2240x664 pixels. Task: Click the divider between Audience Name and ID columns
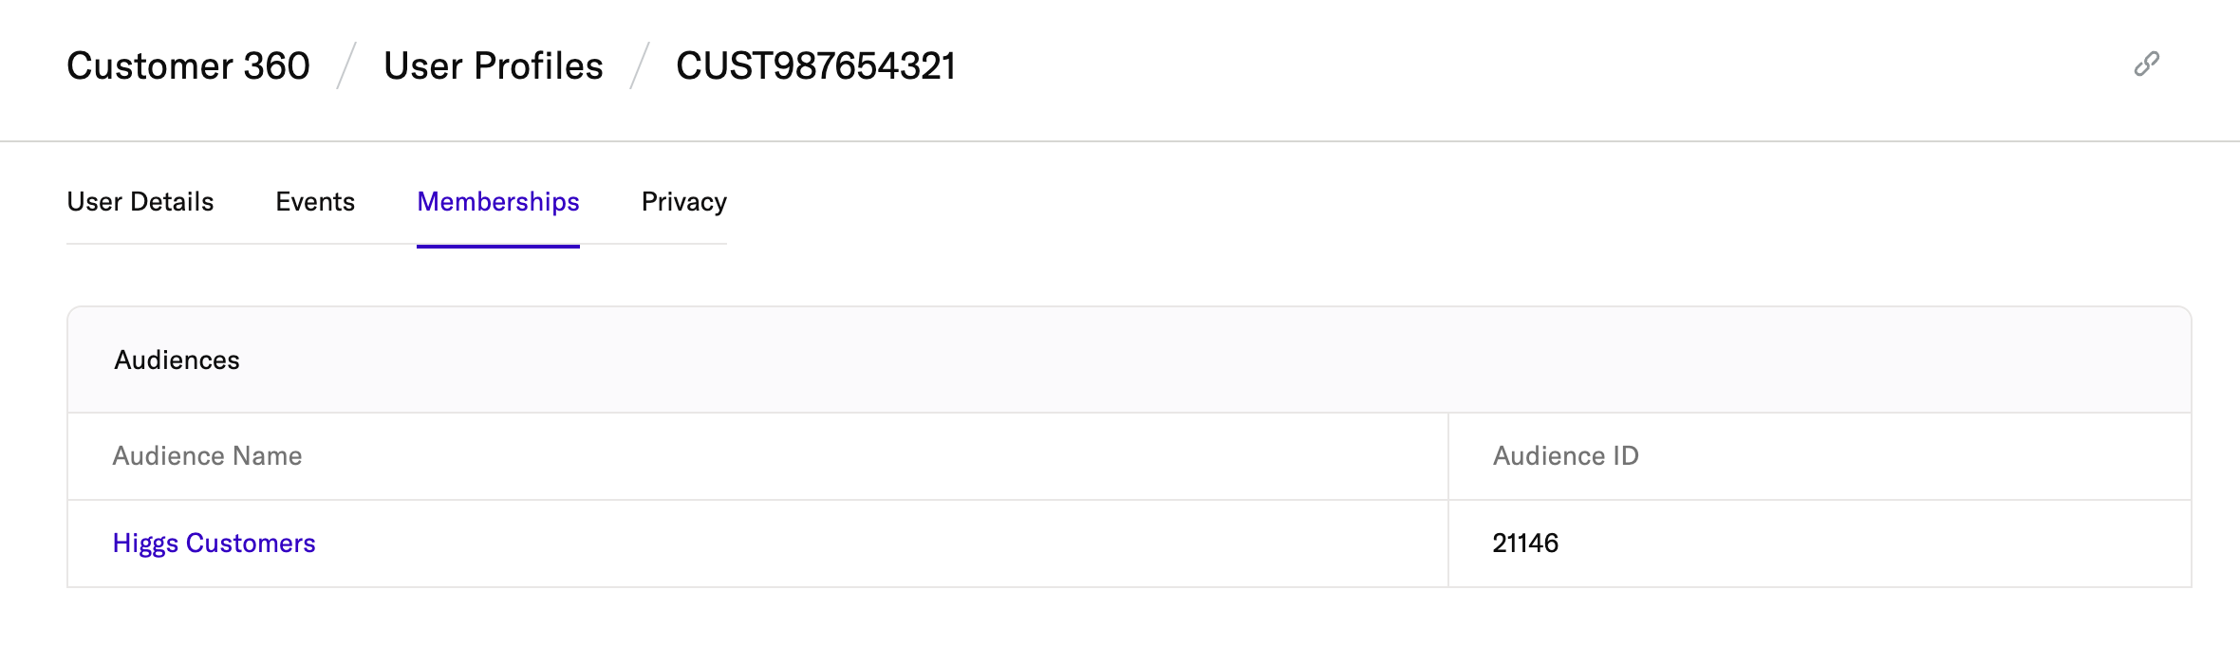coord(1448,500)
